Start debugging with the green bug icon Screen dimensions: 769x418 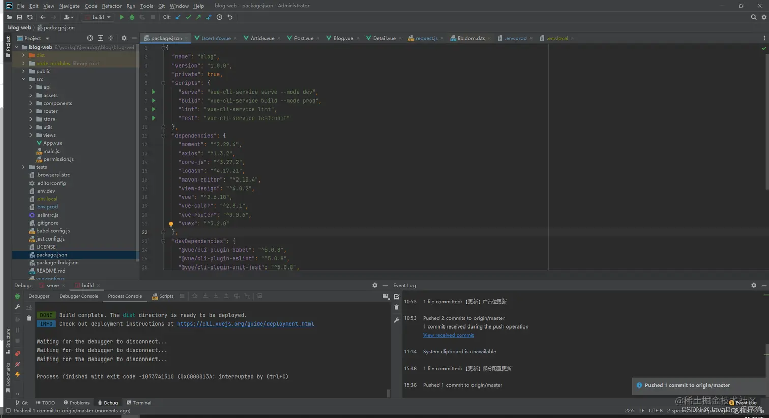tap(132, 17)
